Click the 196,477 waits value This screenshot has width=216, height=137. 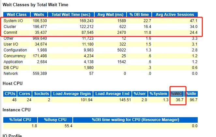tap(40, 26)
